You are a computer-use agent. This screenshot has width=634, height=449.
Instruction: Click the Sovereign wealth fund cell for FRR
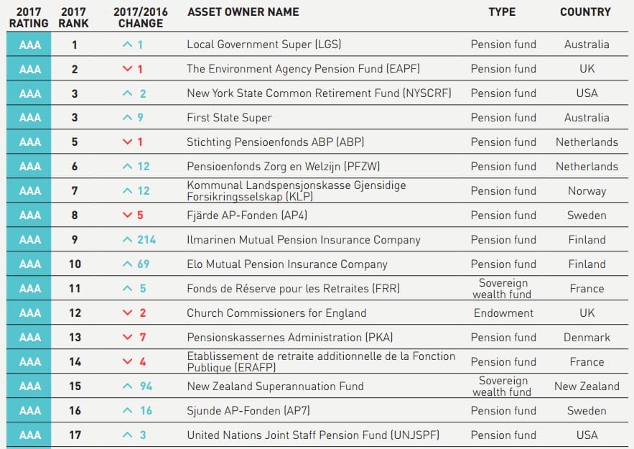[503, 289]
